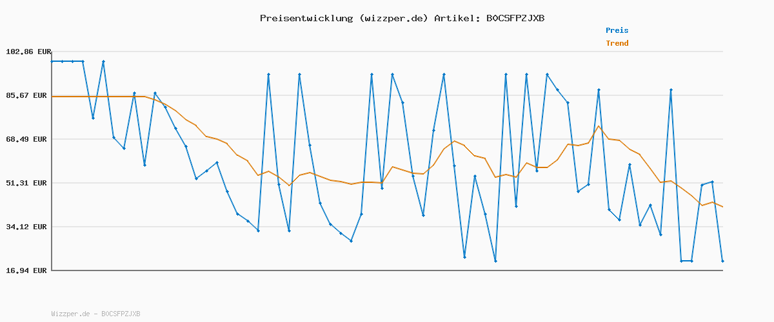Click the last data point of Preis line
774x322 pixels.
pyautogui.click(x=722, y=261)
